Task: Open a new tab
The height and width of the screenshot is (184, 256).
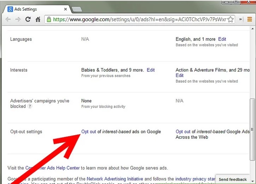Action: (77, 9)
